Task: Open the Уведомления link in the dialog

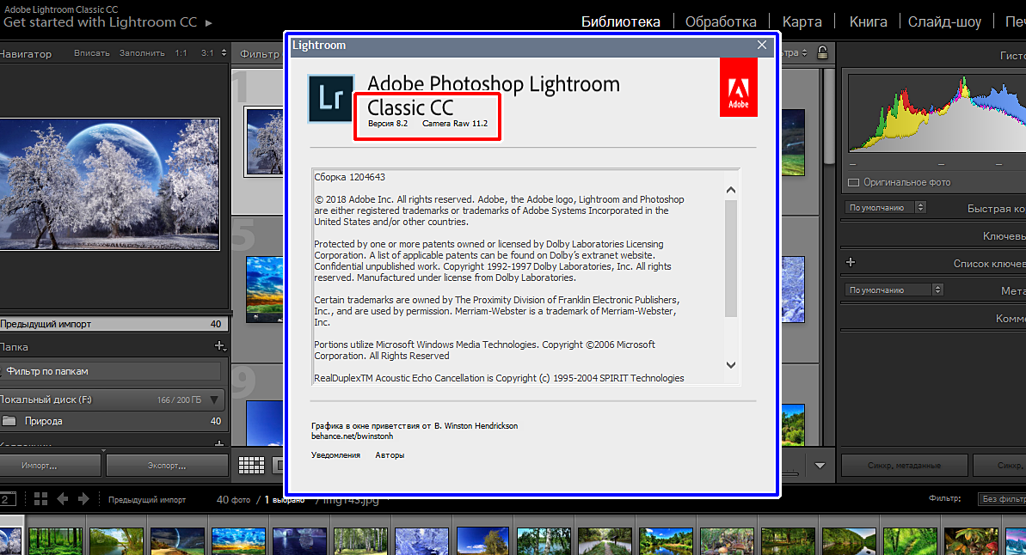Action: 335,455
